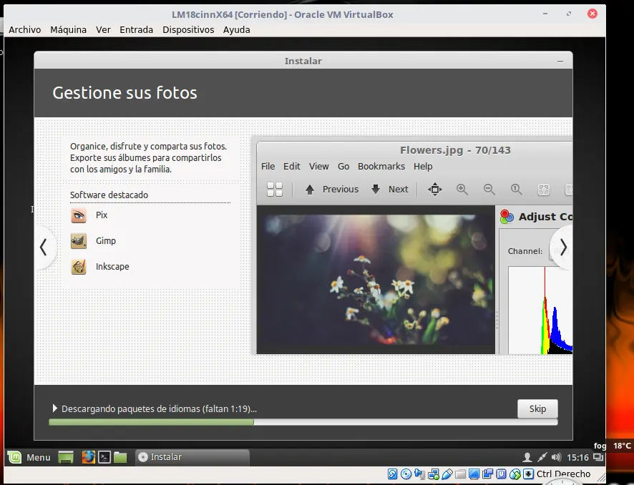Image resolution: width=634 pixels, height=485 pixels.
Task: Click the window list icon beside clock
Action: [598, 457]
